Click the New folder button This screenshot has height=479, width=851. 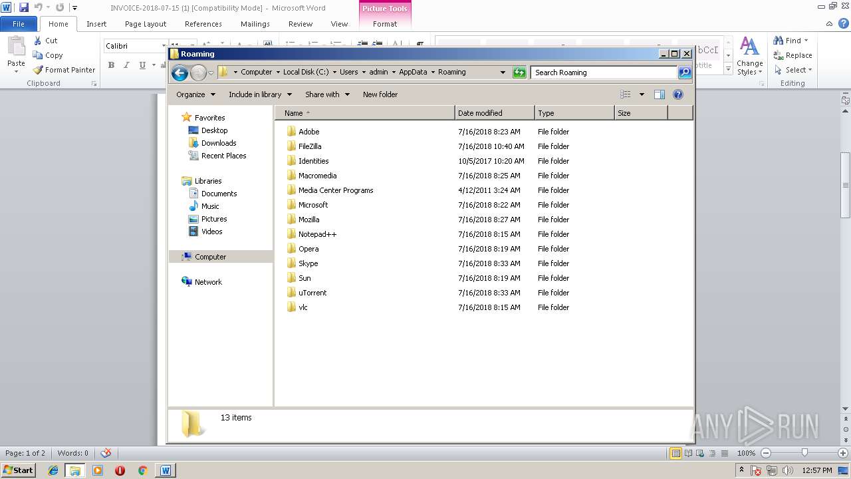click(380, 94)
